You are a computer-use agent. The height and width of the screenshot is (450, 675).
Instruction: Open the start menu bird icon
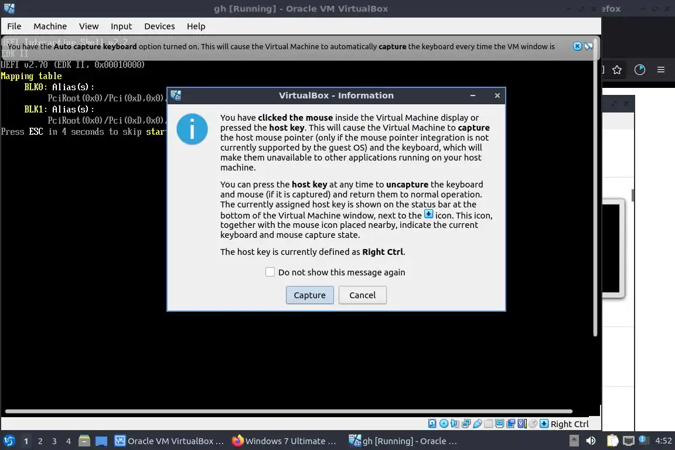click(x=9, y=441)
